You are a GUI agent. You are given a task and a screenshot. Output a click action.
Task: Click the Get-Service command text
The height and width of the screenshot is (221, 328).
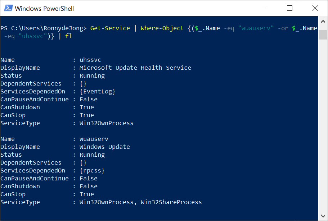(x=110, y=28)
